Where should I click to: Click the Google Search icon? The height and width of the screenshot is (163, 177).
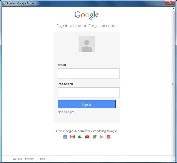tap(65, 137)
